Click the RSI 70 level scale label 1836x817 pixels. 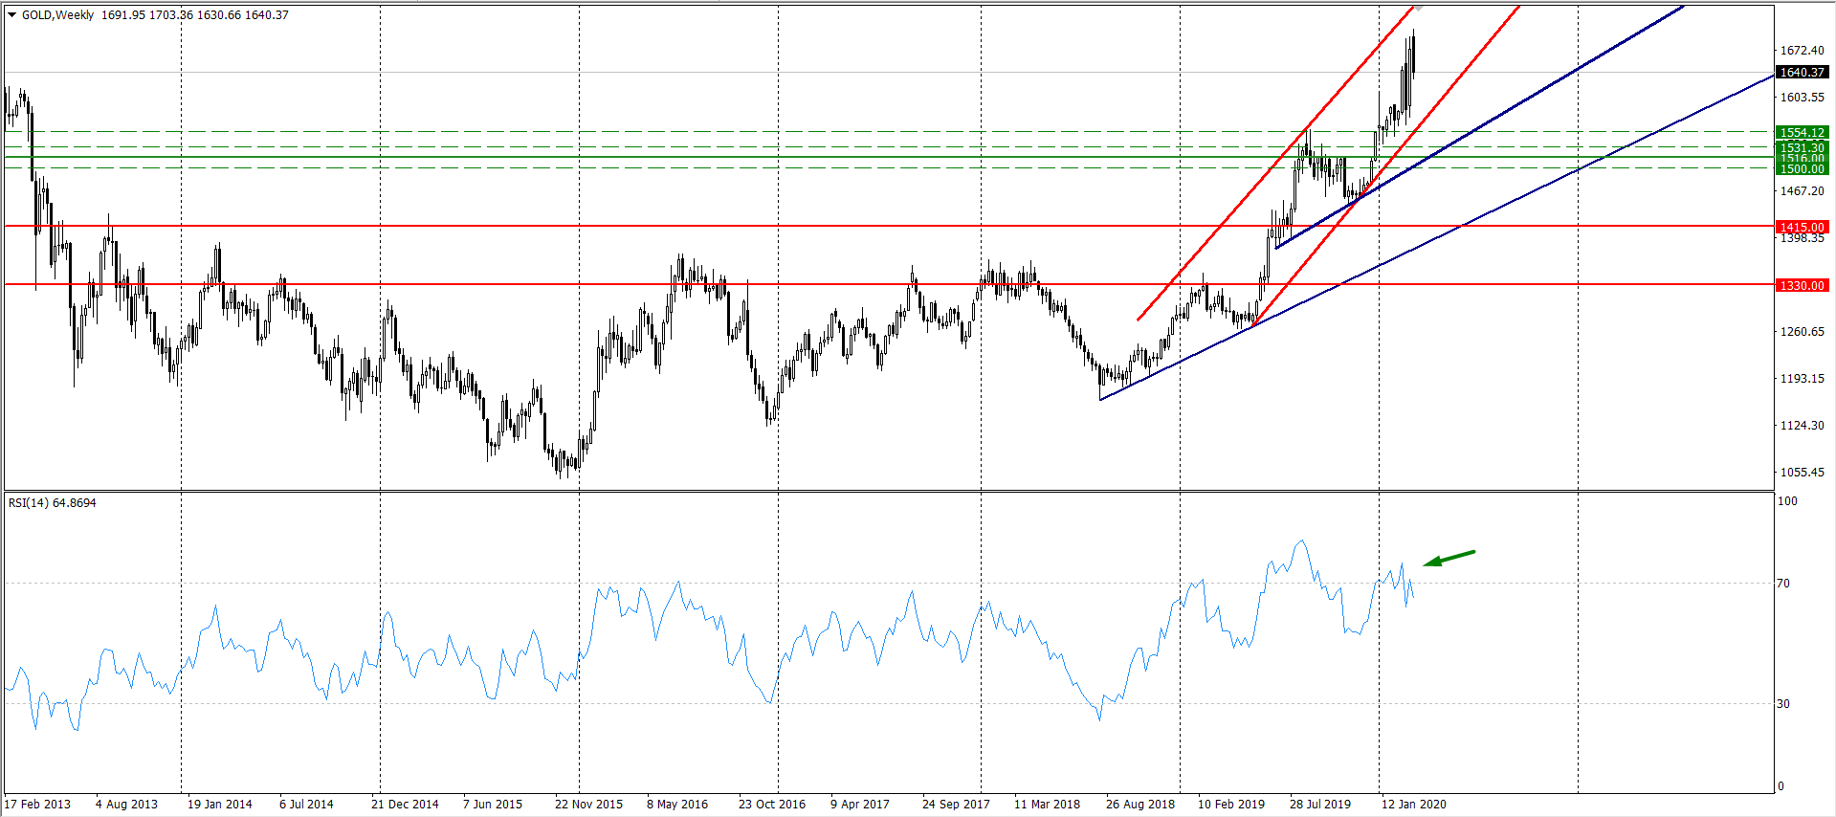click(x=1783, y=584)
